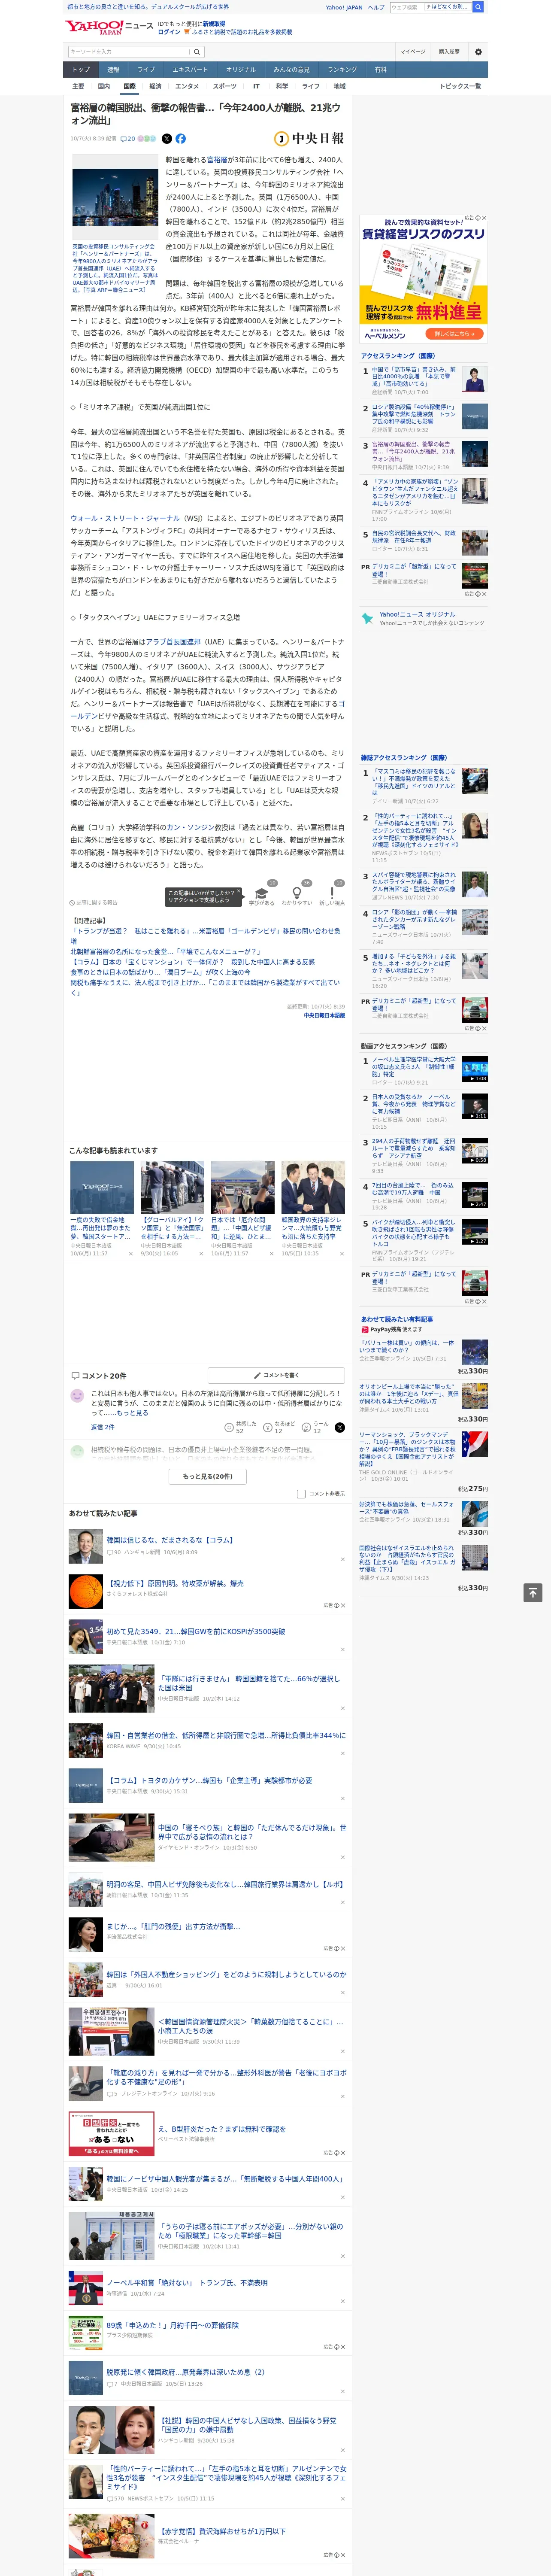Open related article 北朝鮮富裕層の名所になった食堂
The image size is (551, 2576).
coord(165,951)
